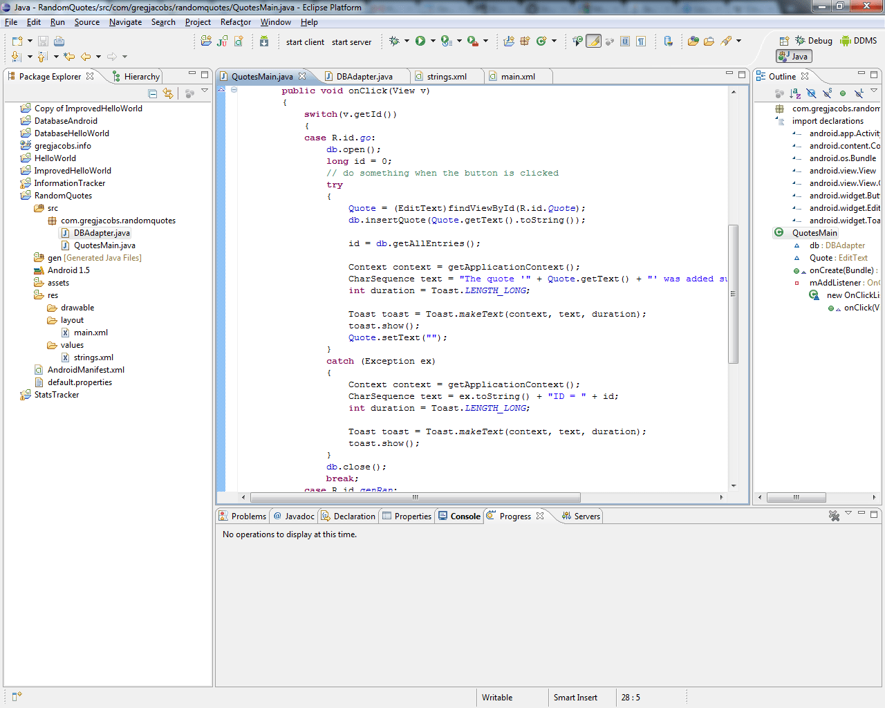
Task: Click the New JUnit test icon
Action: (x=222, y=41)
